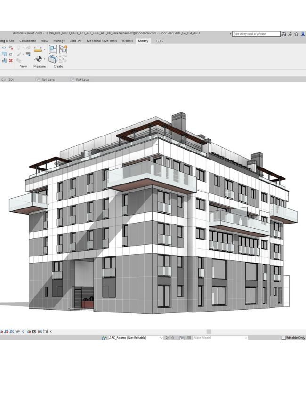
Task: Open the Manage ribbon tab
Action: point(59,41)
